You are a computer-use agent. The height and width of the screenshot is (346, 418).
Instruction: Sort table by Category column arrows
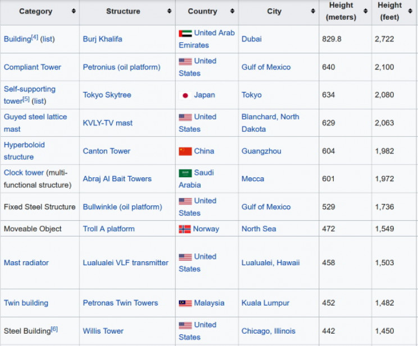tap(74, 11)
